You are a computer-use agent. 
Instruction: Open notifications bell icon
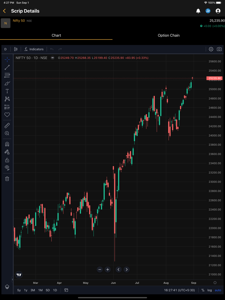point(198,11)
